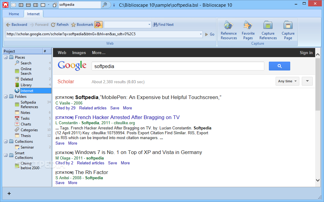Focus the softpedia quick search box

tap(79, 5)
